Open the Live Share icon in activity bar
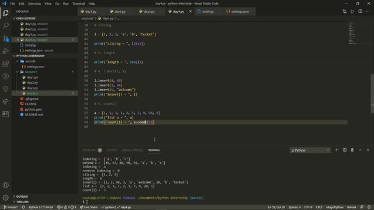The width and height of the screenshot is (374, 210). pos(5,101)
